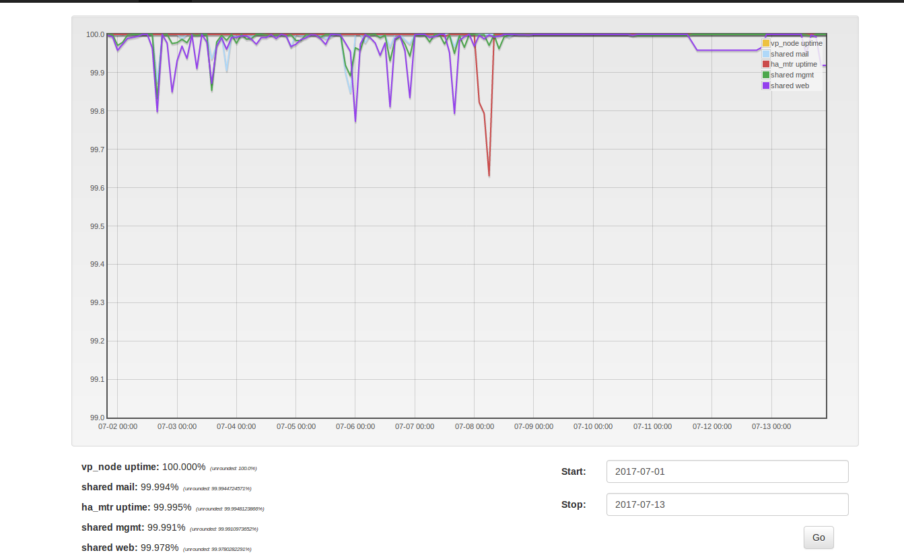This screenshot has width=904, height=559.
Task: Click the 'vp_node uptime: 100.000%' statistic
Action: pyautogui.click(x=143, y=467)
